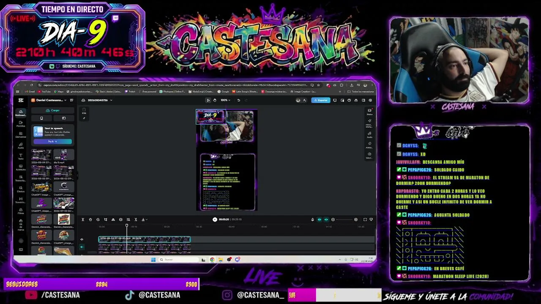The height and width of the screenshot is (304, 541).
Task: Select the dia 8.mp4 media thumbnail
Action: tap(63, 155)
